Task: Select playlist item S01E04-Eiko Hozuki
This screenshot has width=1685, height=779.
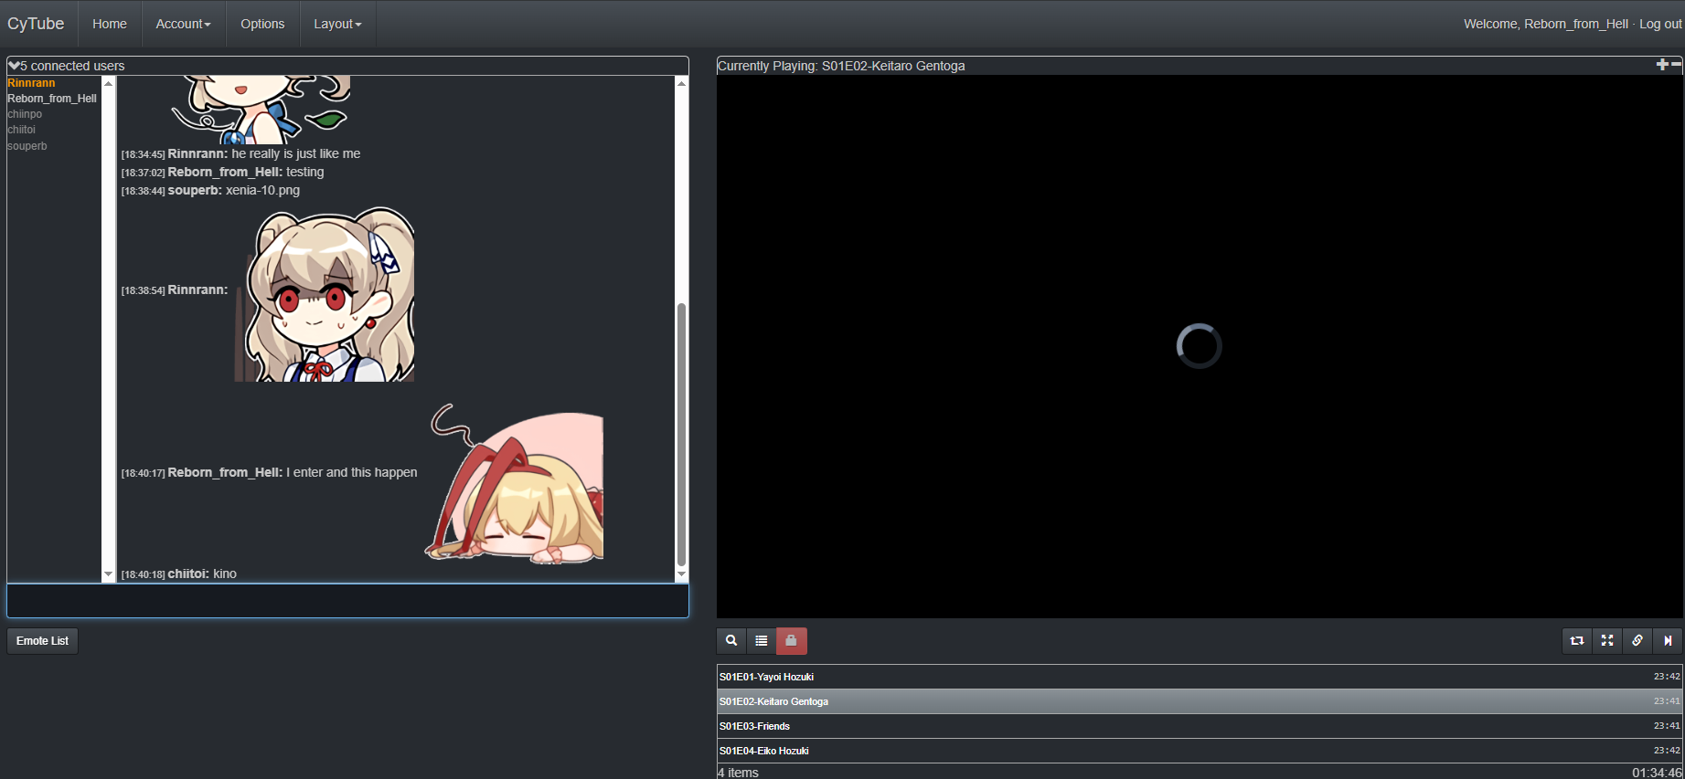Action: (1200, 751)
